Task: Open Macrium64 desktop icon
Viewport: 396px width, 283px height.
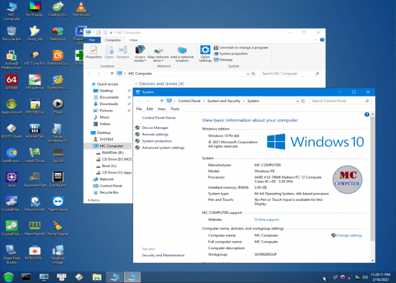Action: coord(35,204)
